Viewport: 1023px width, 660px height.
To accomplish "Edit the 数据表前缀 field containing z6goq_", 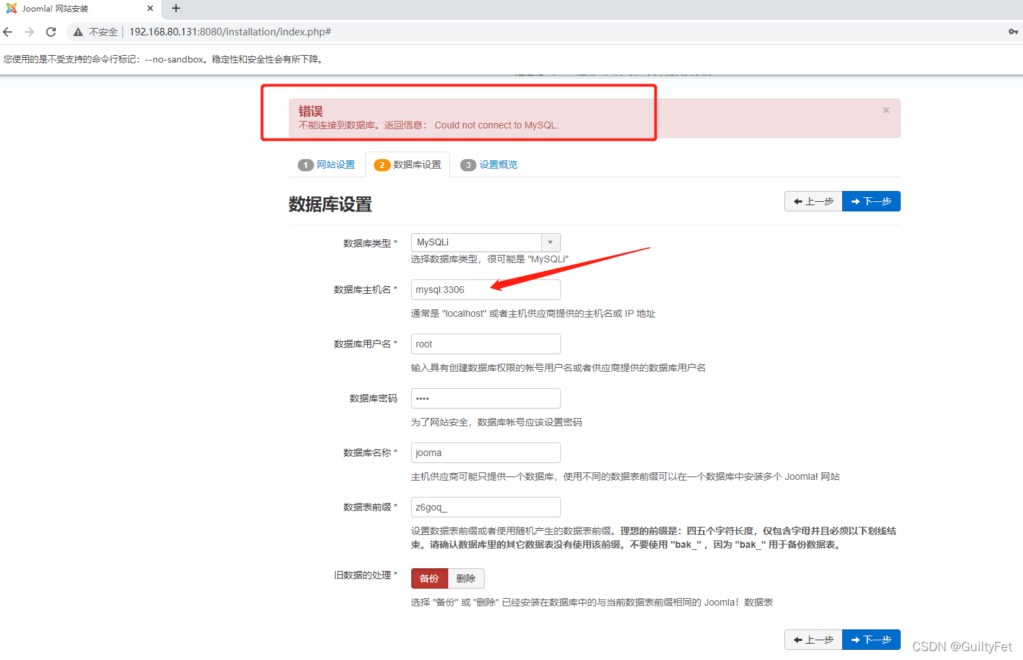I will click(x=485, y=507).
